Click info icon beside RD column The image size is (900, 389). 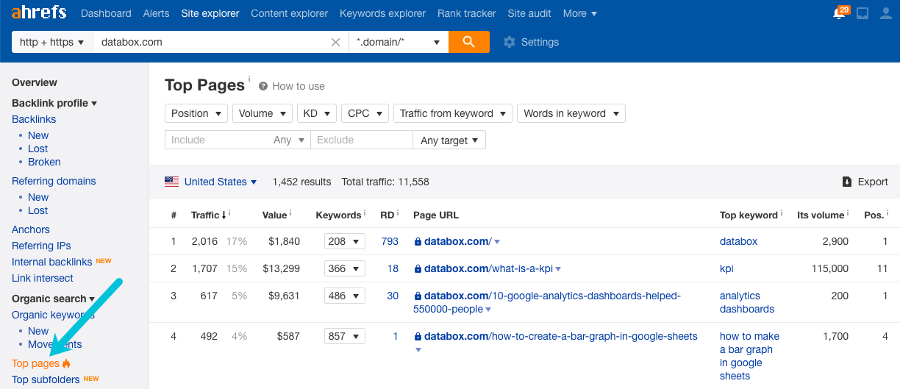pyautogui.click(x=398, y=213)
